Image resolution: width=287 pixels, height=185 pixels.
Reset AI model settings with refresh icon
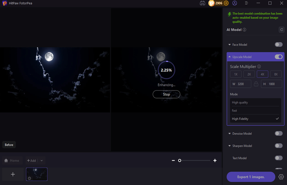[282, 30]
